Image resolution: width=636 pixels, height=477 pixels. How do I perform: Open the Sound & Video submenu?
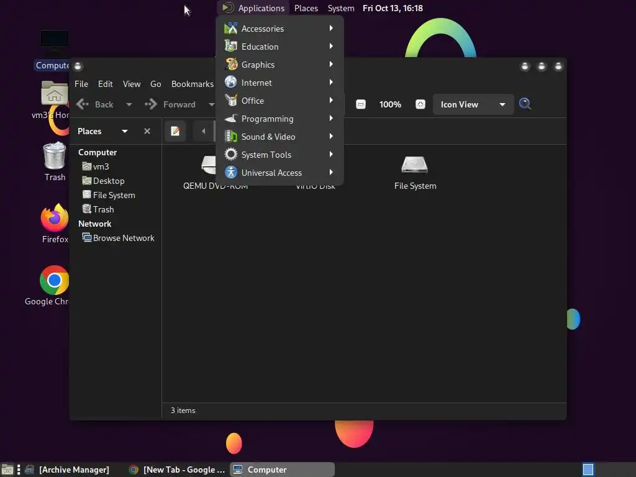tap(280, 137)
